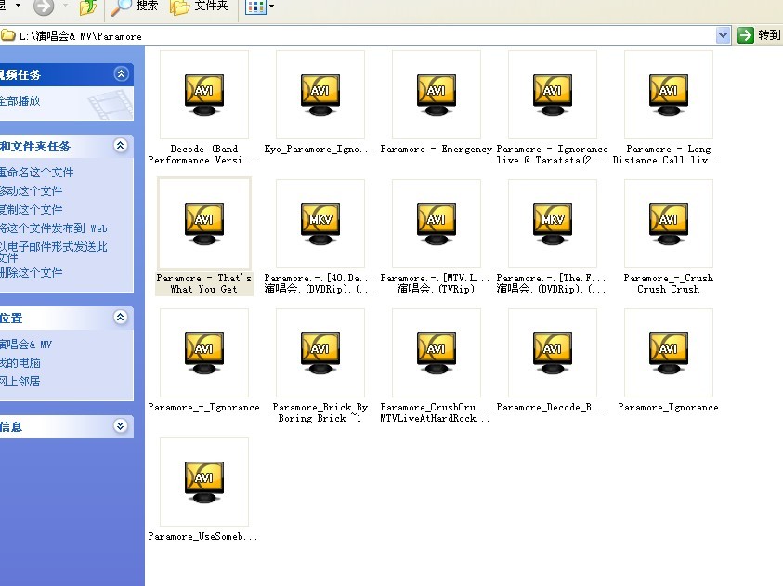Select Paramore [40.Da MKV file icon
The height and width of the screenshot is (586, 783).
[x=320, y=224]
